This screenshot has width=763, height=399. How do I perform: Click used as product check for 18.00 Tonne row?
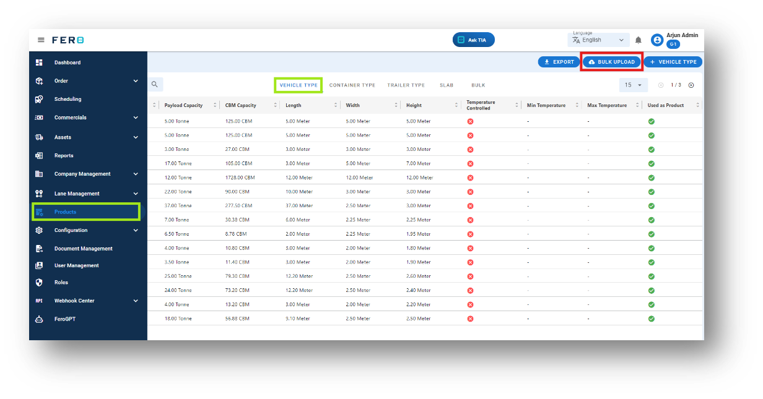[652, 319]
